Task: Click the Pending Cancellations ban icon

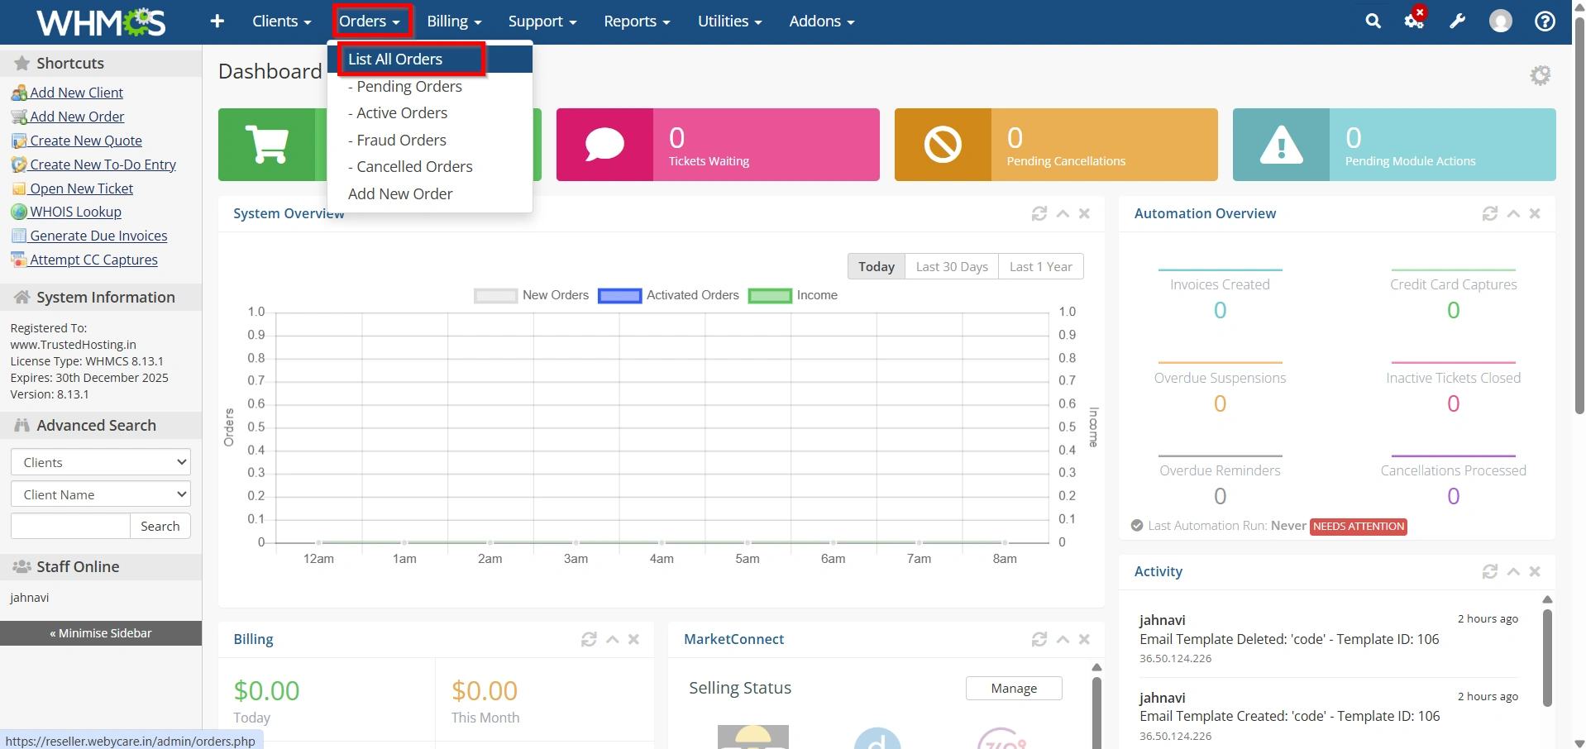Action: [x=943, y=145]
